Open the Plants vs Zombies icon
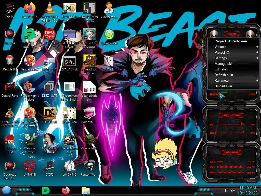This screenshot has height=196, width=261. (30, 144)
